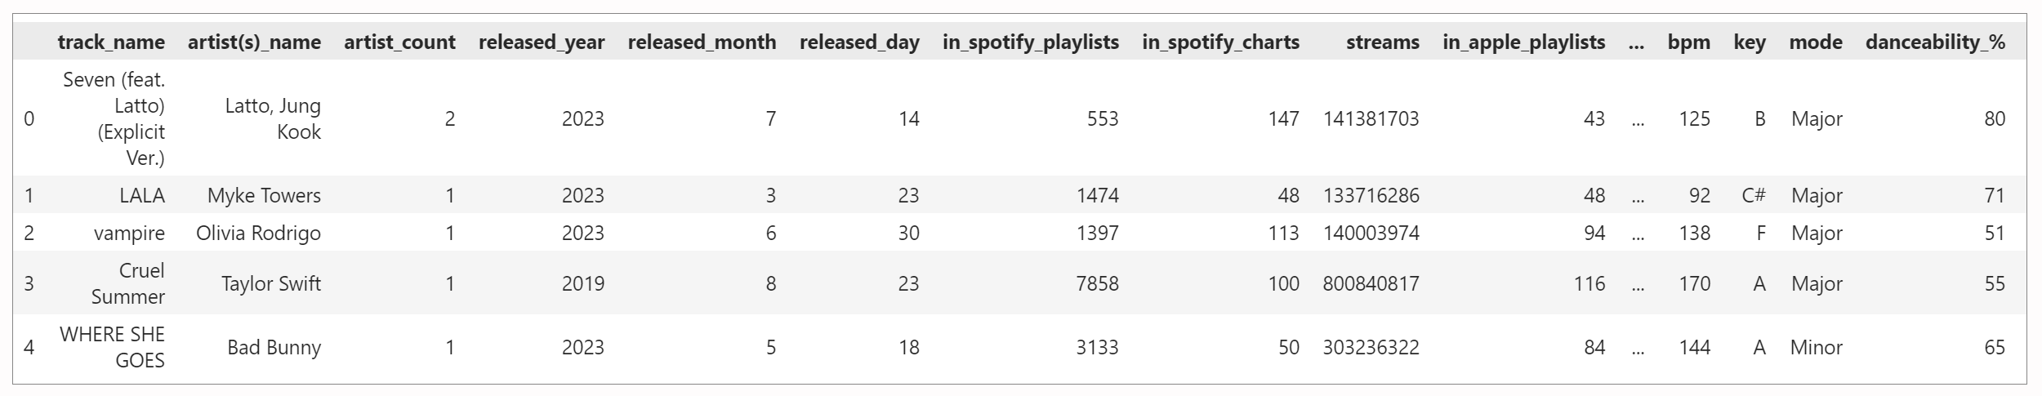The image size is (2042, 396).
Task: Click the Minor mode cell
Action: coord(1816,347)
